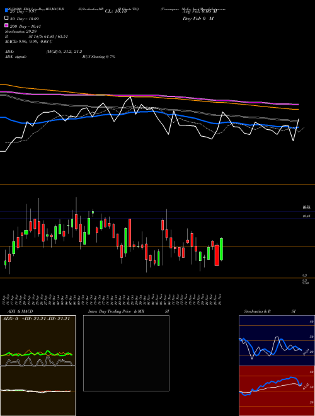Click the 'CL: 10.13' closing price label
This screenshot has width=315, height=416.
(116, 11)
